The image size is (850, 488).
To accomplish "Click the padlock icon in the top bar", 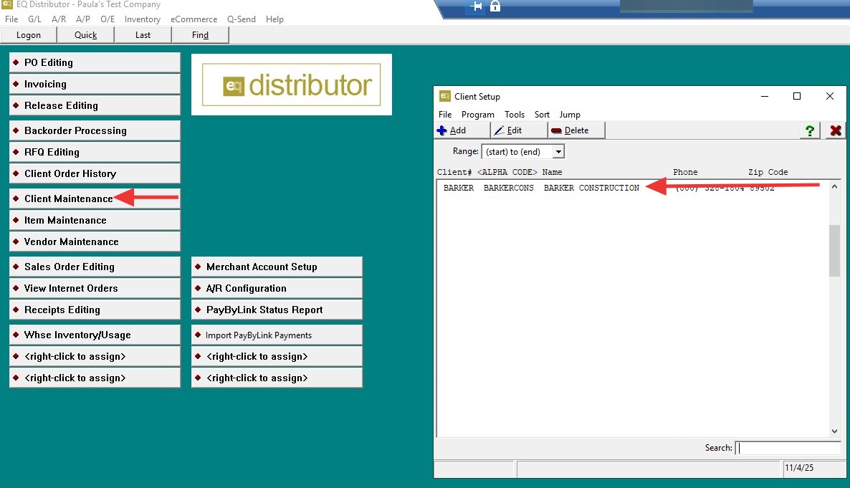I will point(495,6).
